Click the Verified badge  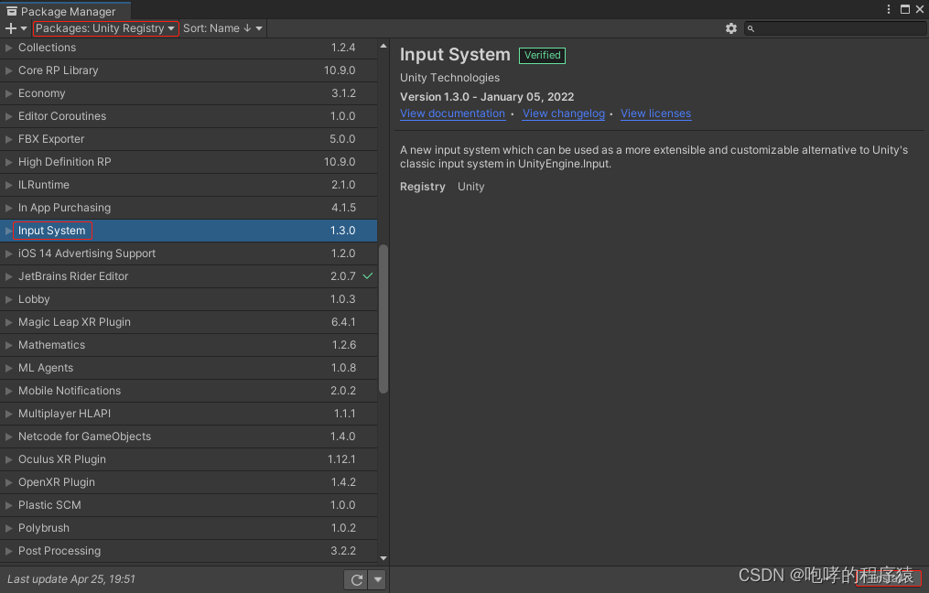click(x=542, y=55)
